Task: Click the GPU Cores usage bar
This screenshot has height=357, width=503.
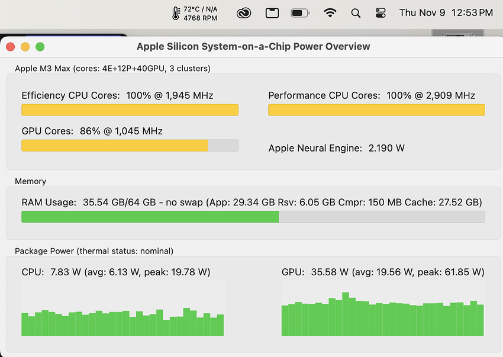Action: pyautogui.click(x=130, y=146)
